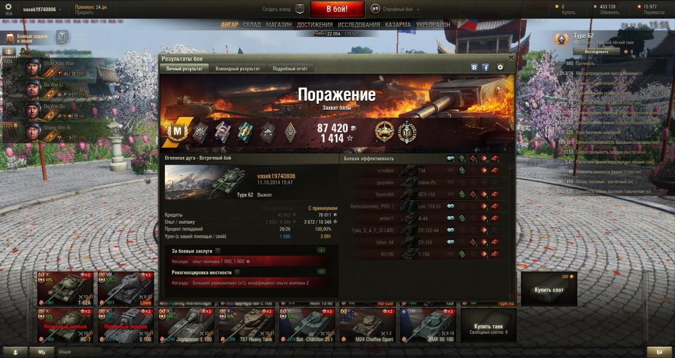Share battle result on VKontakte
Viewport: 675px width, 358px height.
click(474, 67)
